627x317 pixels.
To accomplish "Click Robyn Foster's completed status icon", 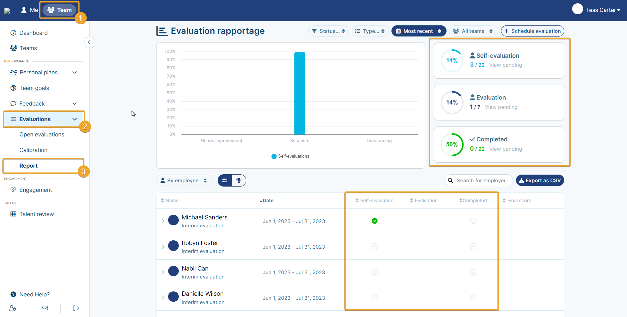I will tap(473, 246).
